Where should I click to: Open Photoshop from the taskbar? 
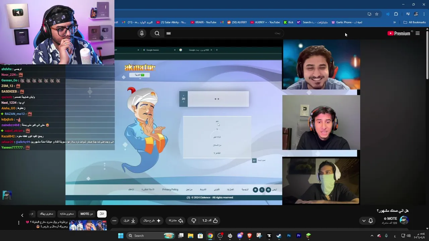point(289,236)
